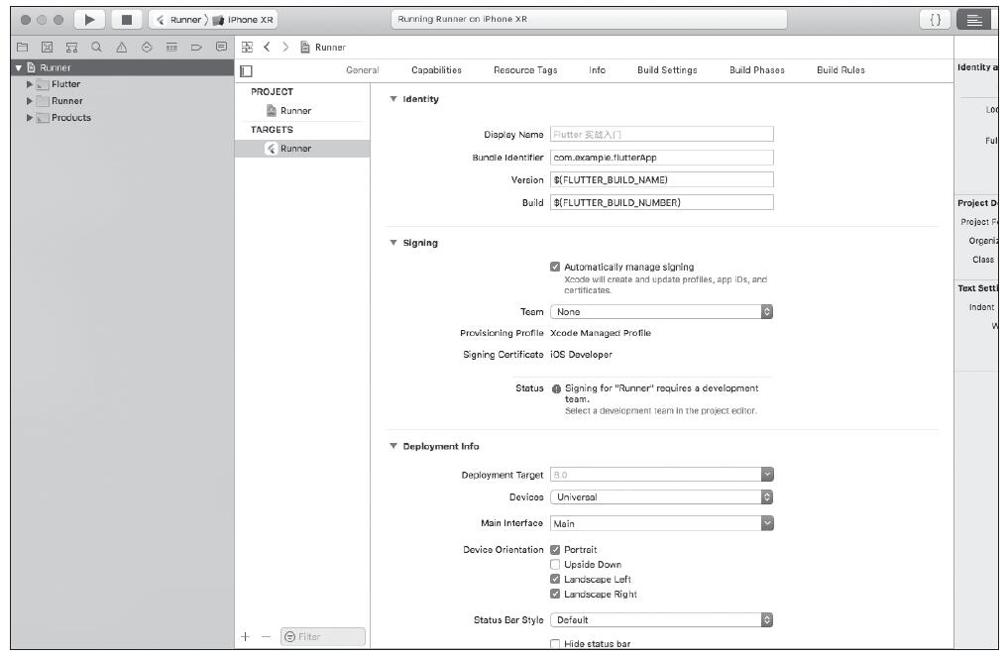This screenshot has width=1006, height=657.
Task: Open the Devices Universal dropdown
Action: 661,497
